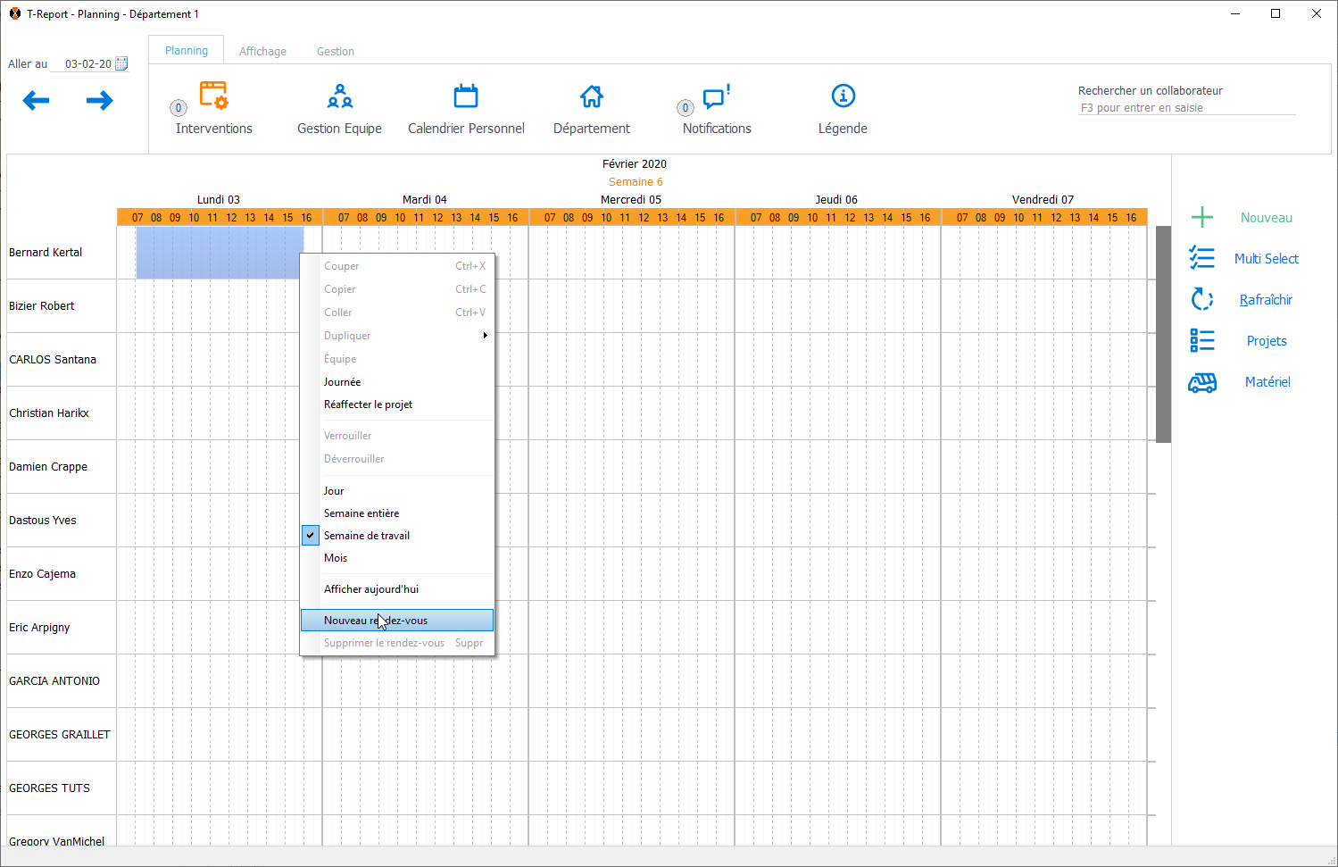The width and height of the screenshot is (1338, 867).
Task: Select Nouveau rendez-vous in context menu
Action: pyautogui.click(x=396, y=621)
